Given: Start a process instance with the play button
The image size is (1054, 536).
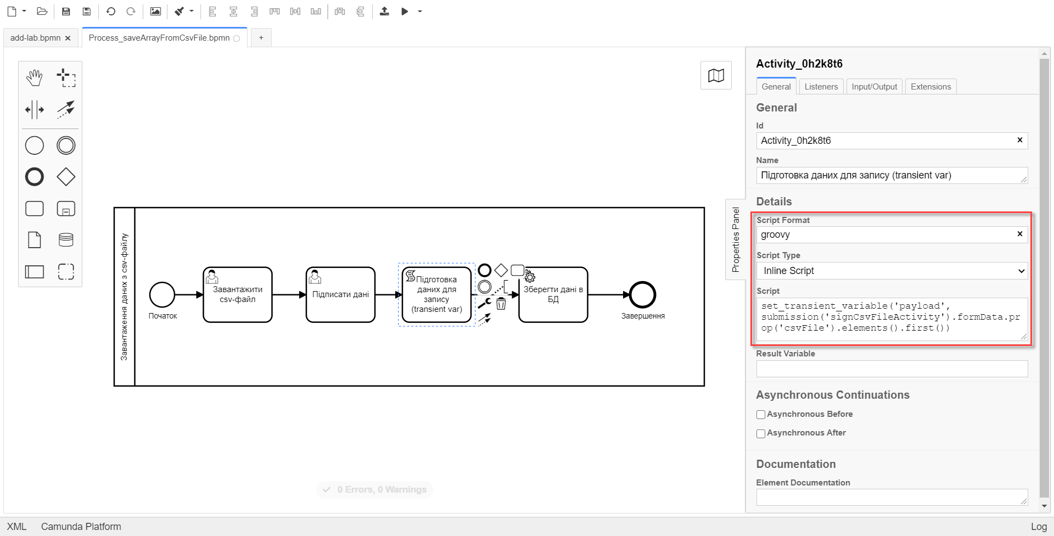Looking at the screenshot, I should 405,11.
